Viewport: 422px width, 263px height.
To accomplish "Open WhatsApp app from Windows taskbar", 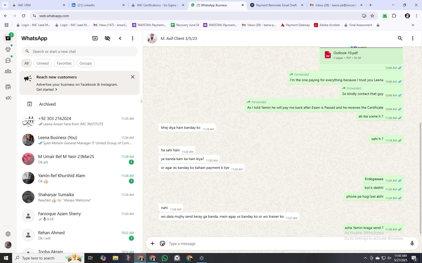I will pos(165,258).
